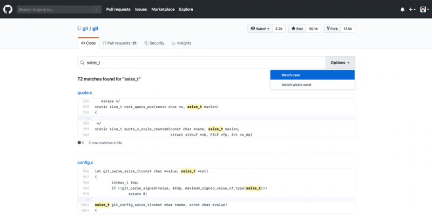The width and height of the screenshot is (432, 216).
Task: Click the repository book icon
Action: click(79, 29)
